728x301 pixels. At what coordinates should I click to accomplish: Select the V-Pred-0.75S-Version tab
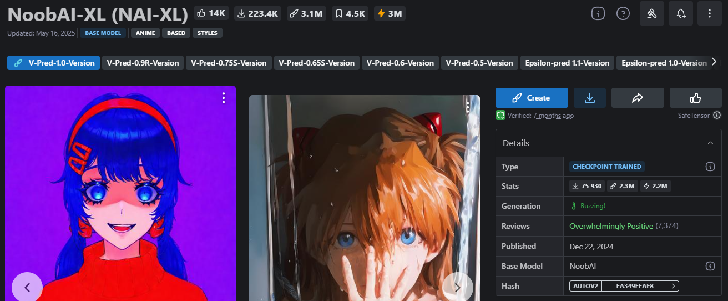tap(229, 63)
